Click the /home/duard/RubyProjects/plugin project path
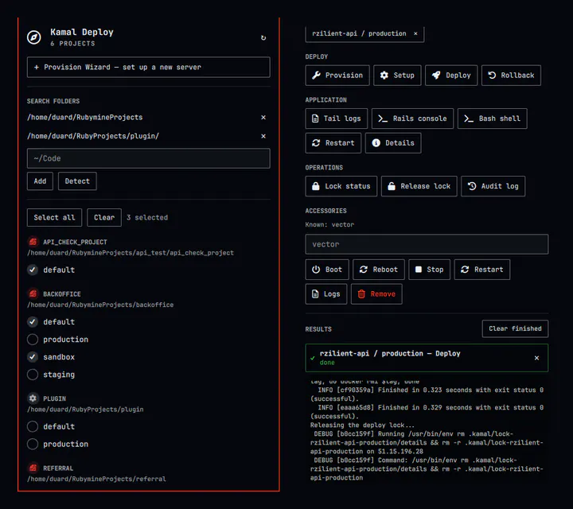Image resolution: width=573 pixels, height=509 pixels. [x=85, y=410]
